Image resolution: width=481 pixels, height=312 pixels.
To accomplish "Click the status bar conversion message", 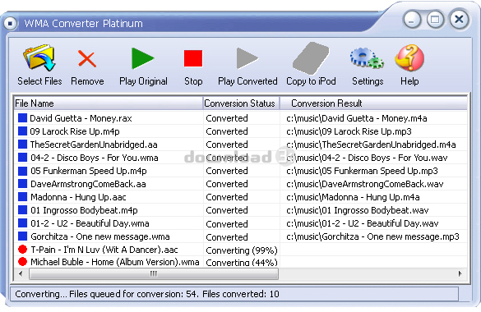I will [147, 294].
